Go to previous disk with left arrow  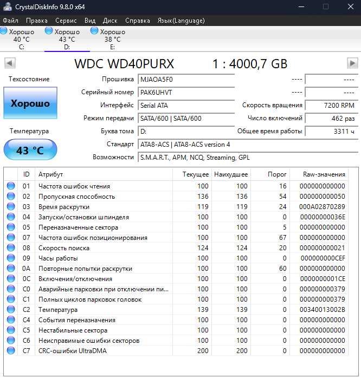(x=10, y=63)
